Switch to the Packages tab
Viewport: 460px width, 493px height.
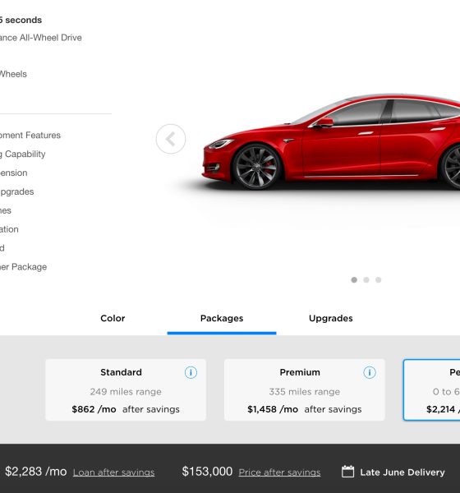point(222,318)
